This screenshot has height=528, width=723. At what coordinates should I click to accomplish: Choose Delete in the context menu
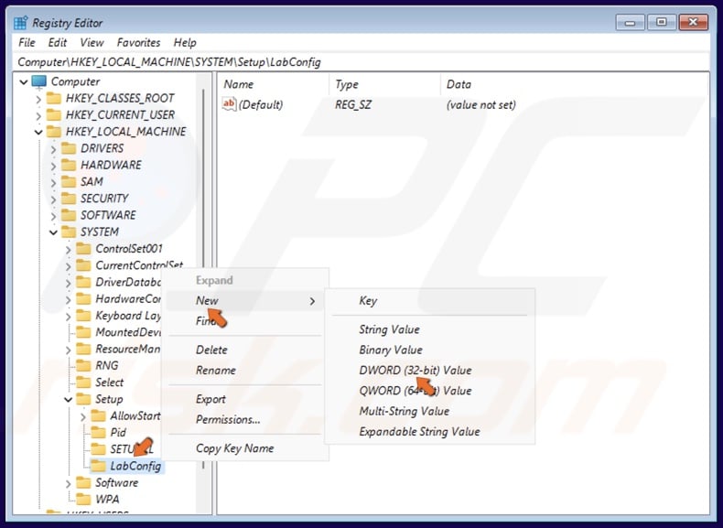246,350
